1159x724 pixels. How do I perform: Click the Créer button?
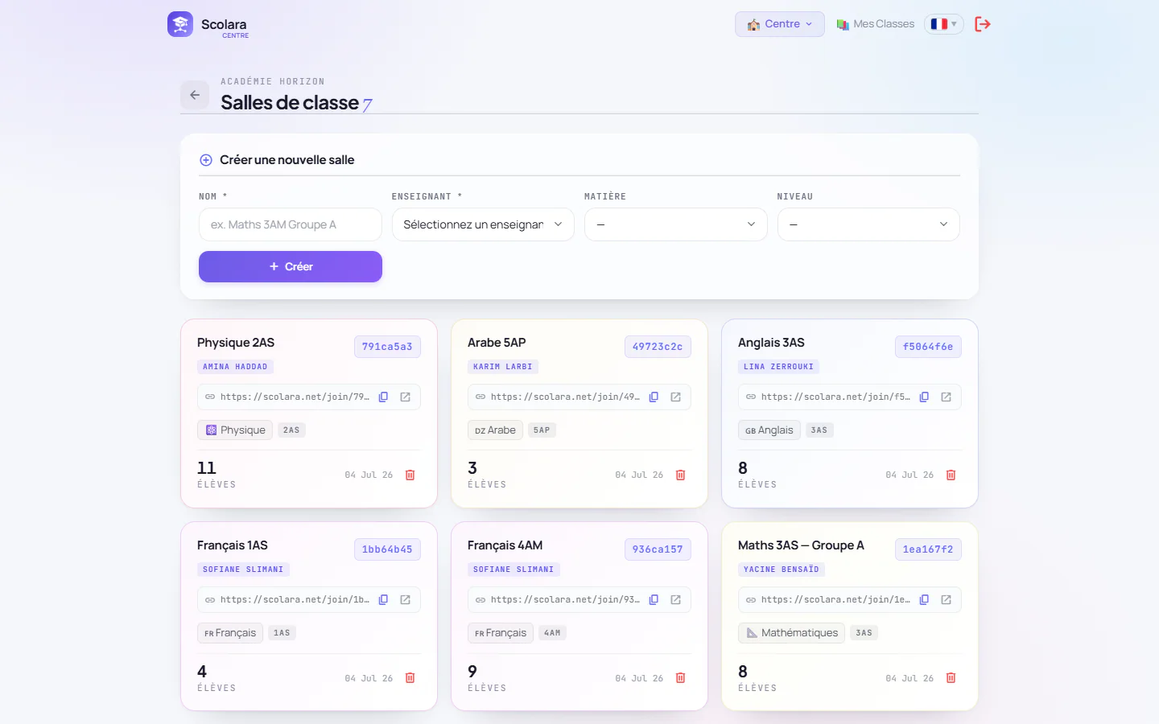[291, 266]
